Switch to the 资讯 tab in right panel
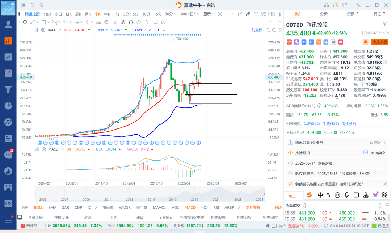Image resolution: width=391 pixels, height=233 pixels. point(350,14)
